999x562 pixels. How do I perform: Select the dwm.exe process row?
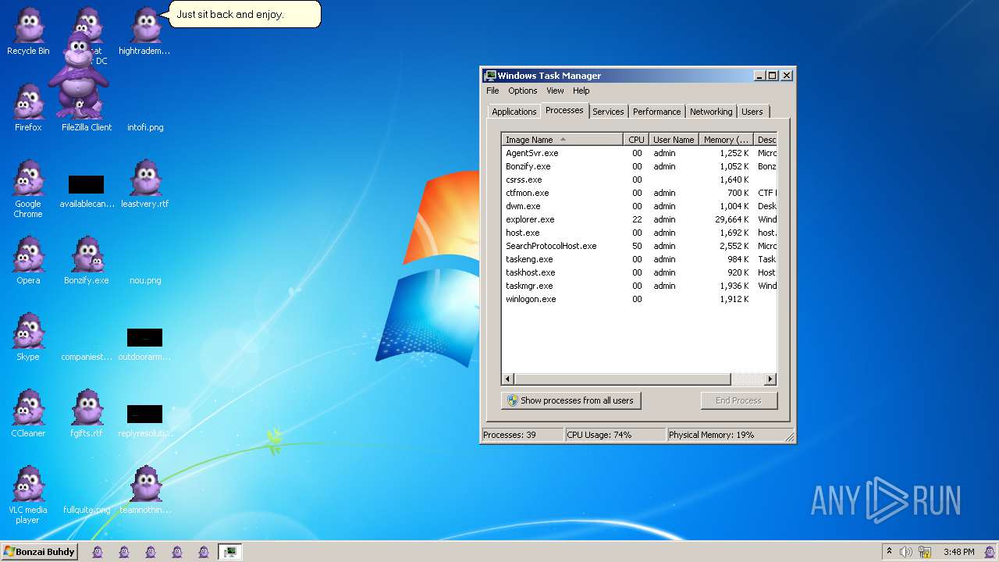coord(639,206)
